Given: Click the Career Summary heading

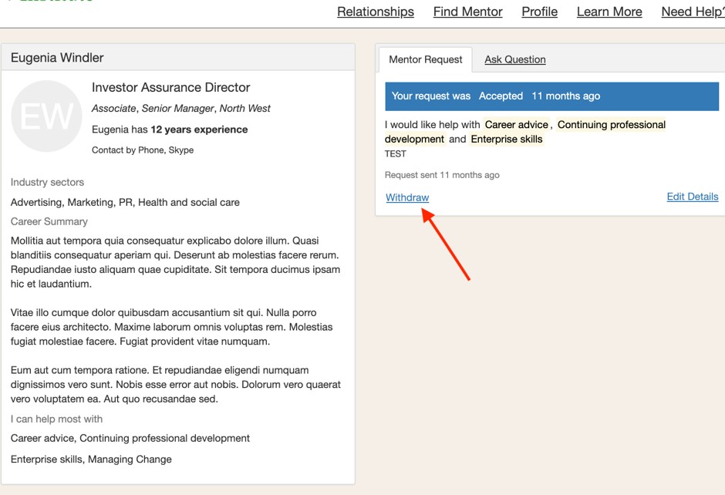Looking at the screenshot, I should click(49, 221).
